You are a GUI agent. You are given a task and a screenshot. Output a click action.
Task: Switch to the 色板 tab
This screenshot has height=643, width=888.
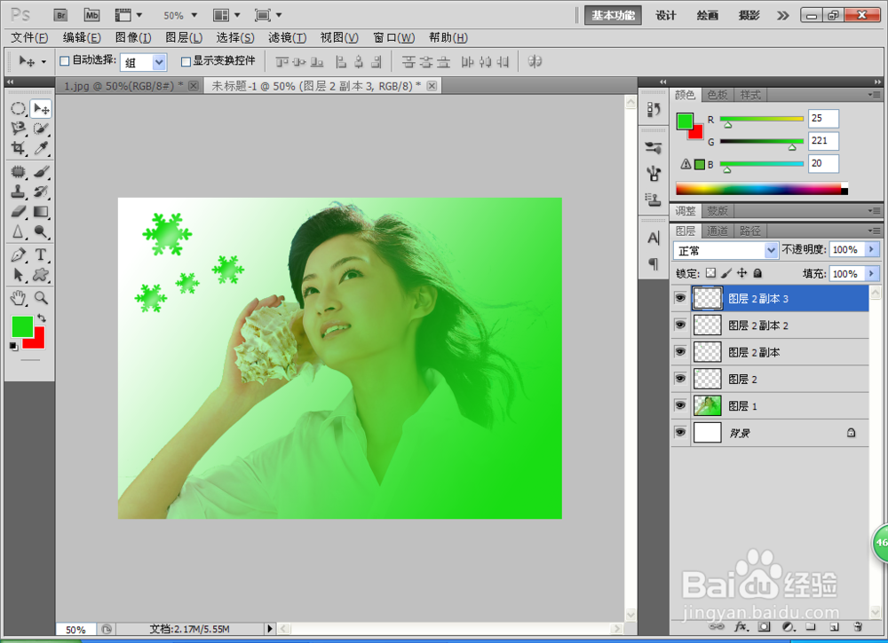(x=717, y=95)
